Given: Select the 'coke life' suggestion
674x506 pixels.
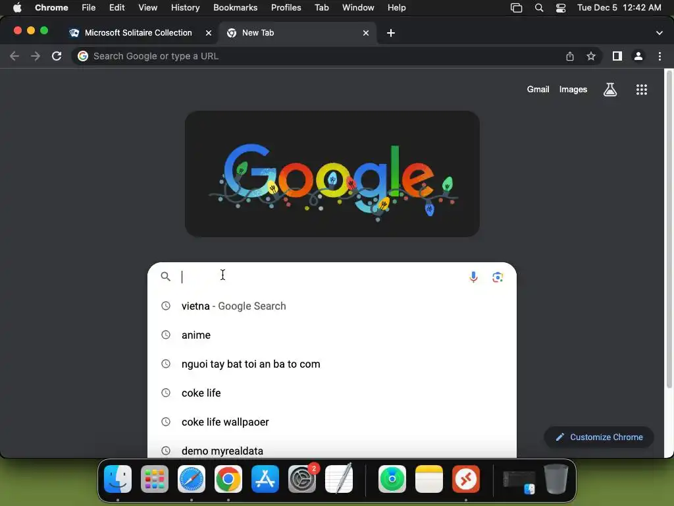Looking at the screenshot, I should pyautogui.click(x=332, y=393).
